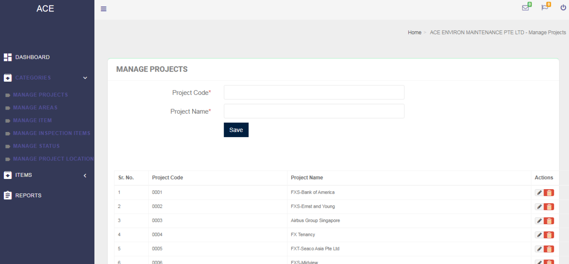Go to Manage Areas

[35, 108]
